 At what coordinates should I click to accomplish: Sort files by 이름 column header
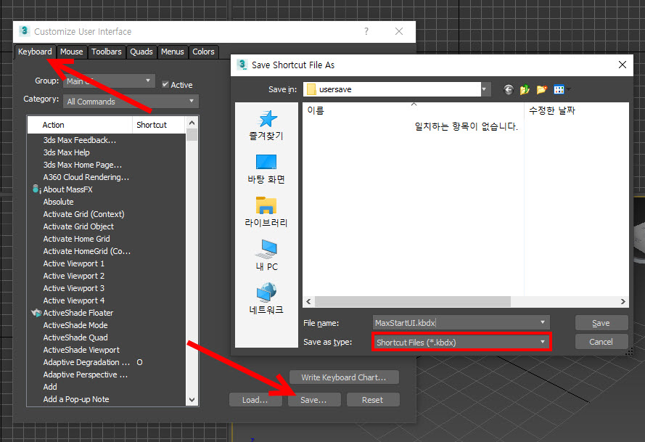point(414,110)
